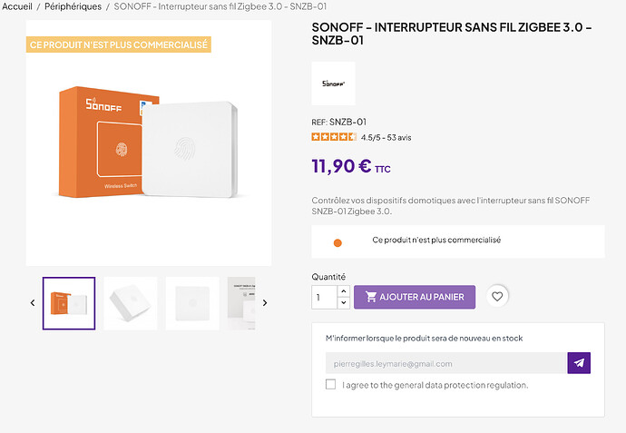Select the third front-view switch thumbnail
This screenshot has height=433, width=626.
pyautogui.click(x=192, y=303)
